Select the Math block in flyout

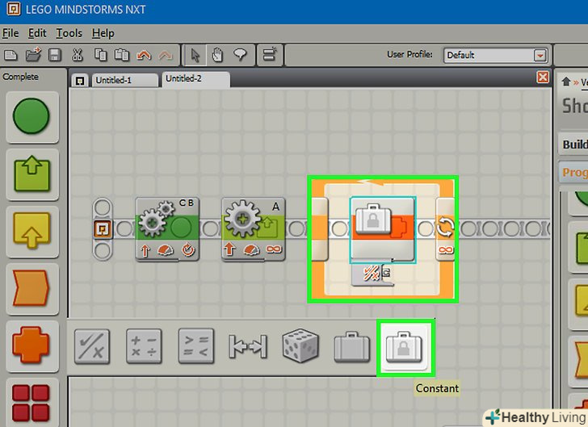pos(144,347)
